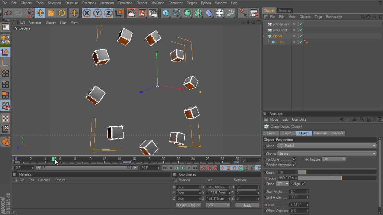The image size is (383, 215).
Task: Switch to the Effectors tab
Action: coord(337,133)
